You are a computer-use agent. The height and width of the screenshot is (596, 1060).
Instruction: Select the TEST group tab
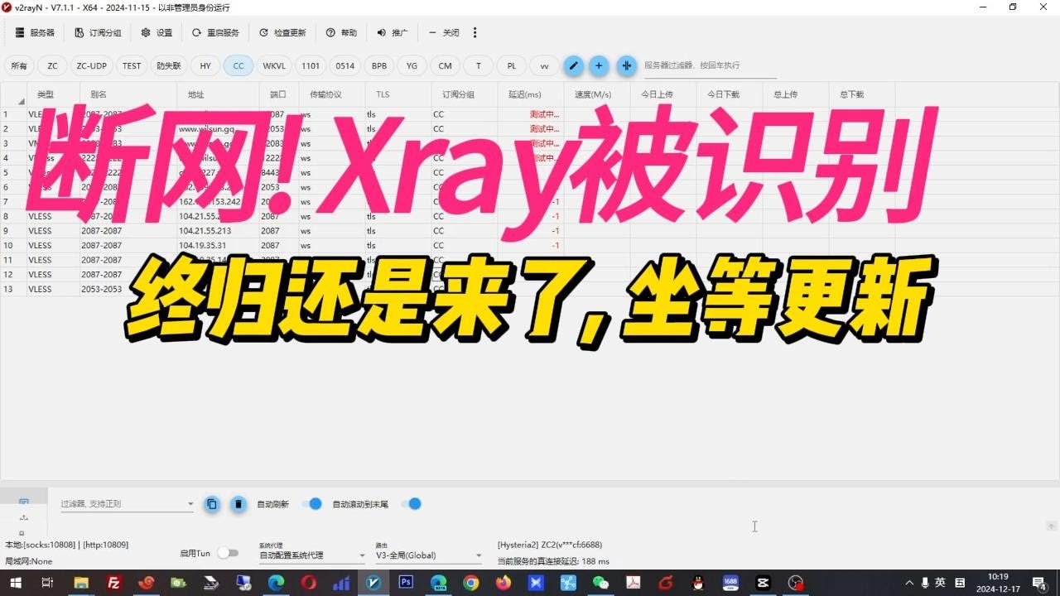pyautogui.click(x=132, y=65)
